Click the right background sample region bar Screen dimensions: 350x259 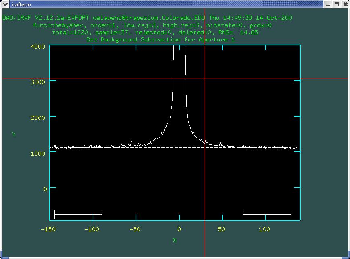click(267, 215)
